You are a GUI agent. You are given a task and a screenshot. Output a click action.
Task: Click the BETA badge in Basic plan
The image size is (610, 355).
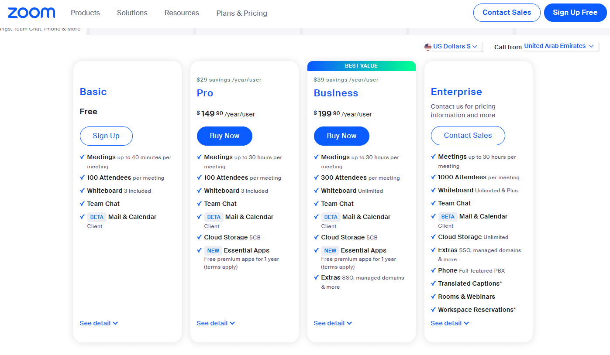pos(97,217)
